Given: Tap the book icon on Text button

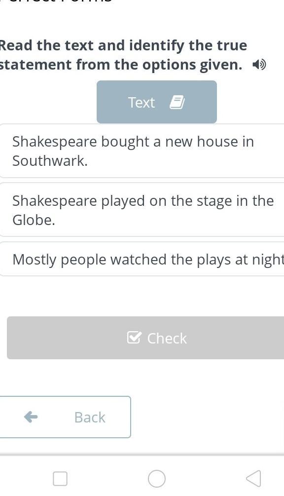Looking at the screenshot, I should click(x=177, y=103).
